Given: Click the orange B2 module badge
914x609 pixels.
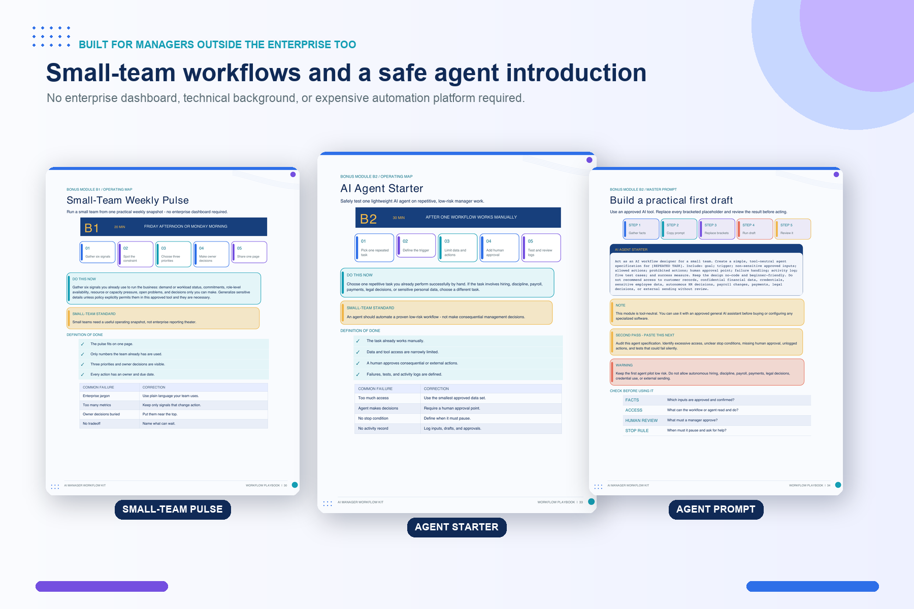Looking at the screenshot, I should tap(368, 219).
